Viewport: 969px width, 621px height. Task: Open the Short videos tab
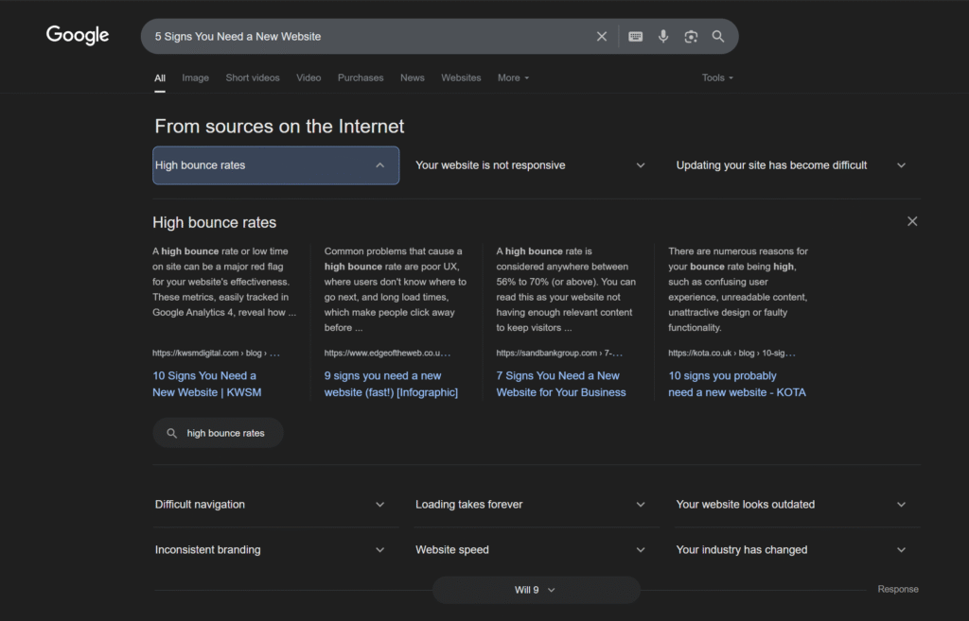point(252,78)
